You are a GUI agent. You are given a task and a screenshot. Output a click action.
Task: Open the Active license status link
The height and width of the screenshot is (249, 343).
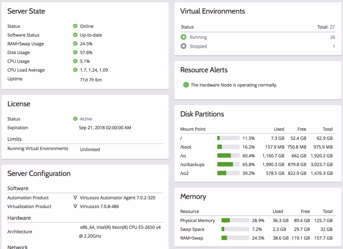pos(86,119)
